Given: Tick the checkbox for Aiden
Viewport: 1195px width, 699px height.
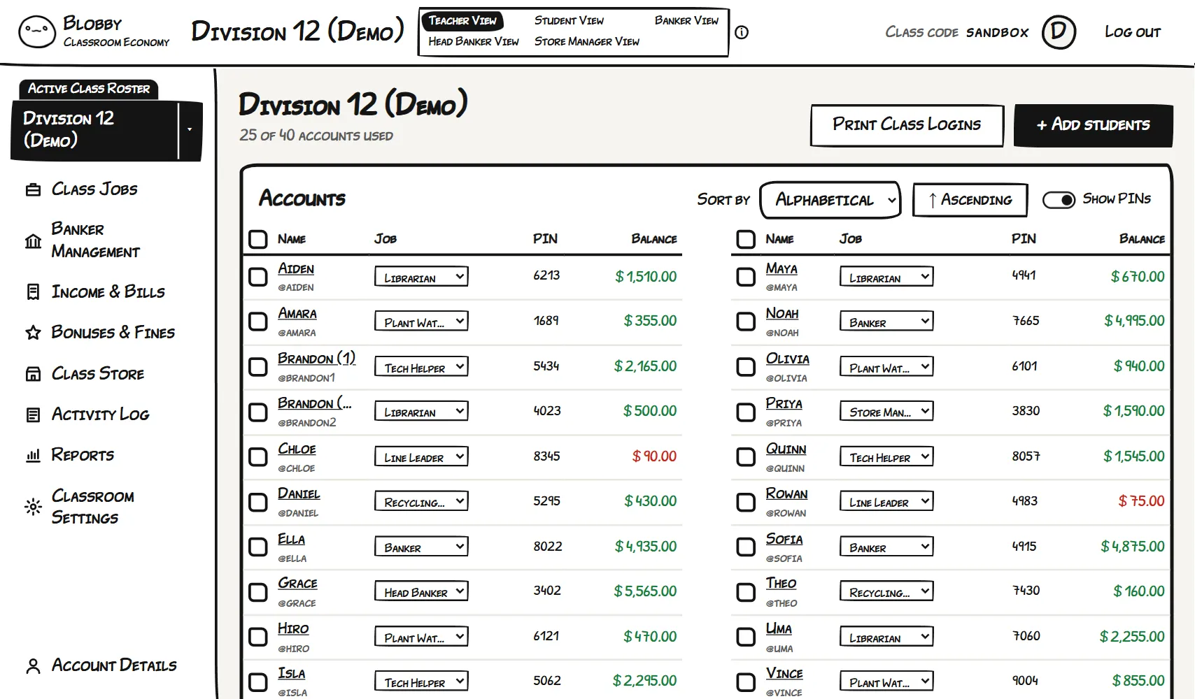Looking at the screenshot, I should [x=258, y=277].
